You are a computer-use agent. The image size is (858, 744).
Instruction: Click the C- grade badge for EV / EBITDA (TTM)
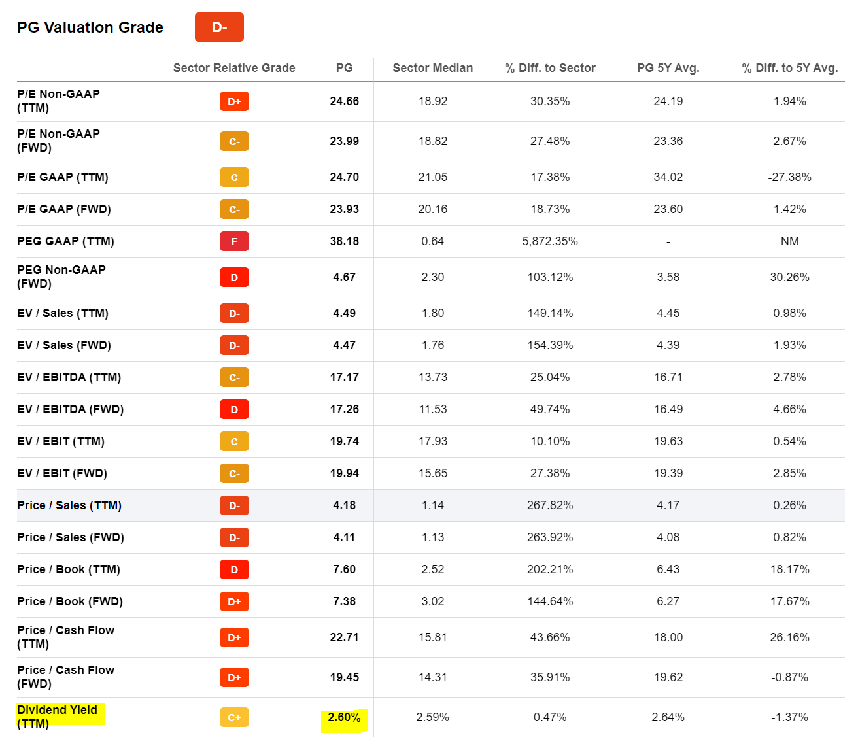click(234, 377)
